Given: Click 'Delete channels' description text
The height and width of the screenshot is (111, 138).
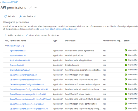Looking at the screenshot, I should (72, 65).
